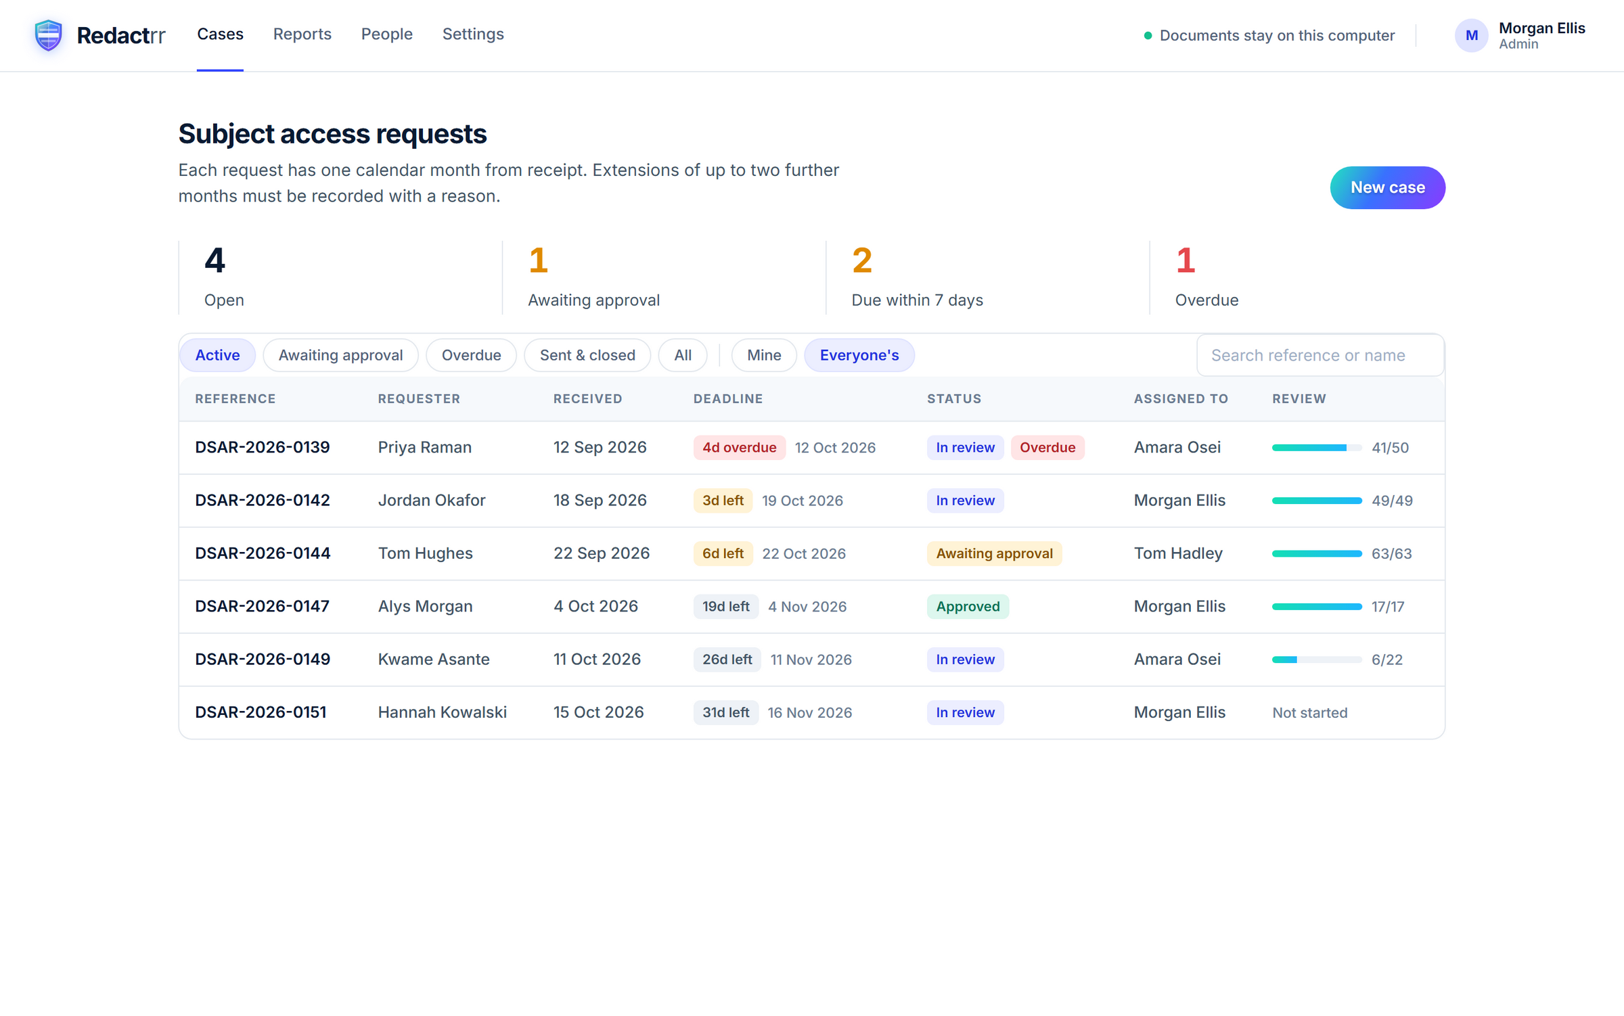Limit the list to Mine
This screenshot has width=1624, height=1016.
tap(764, 355)
